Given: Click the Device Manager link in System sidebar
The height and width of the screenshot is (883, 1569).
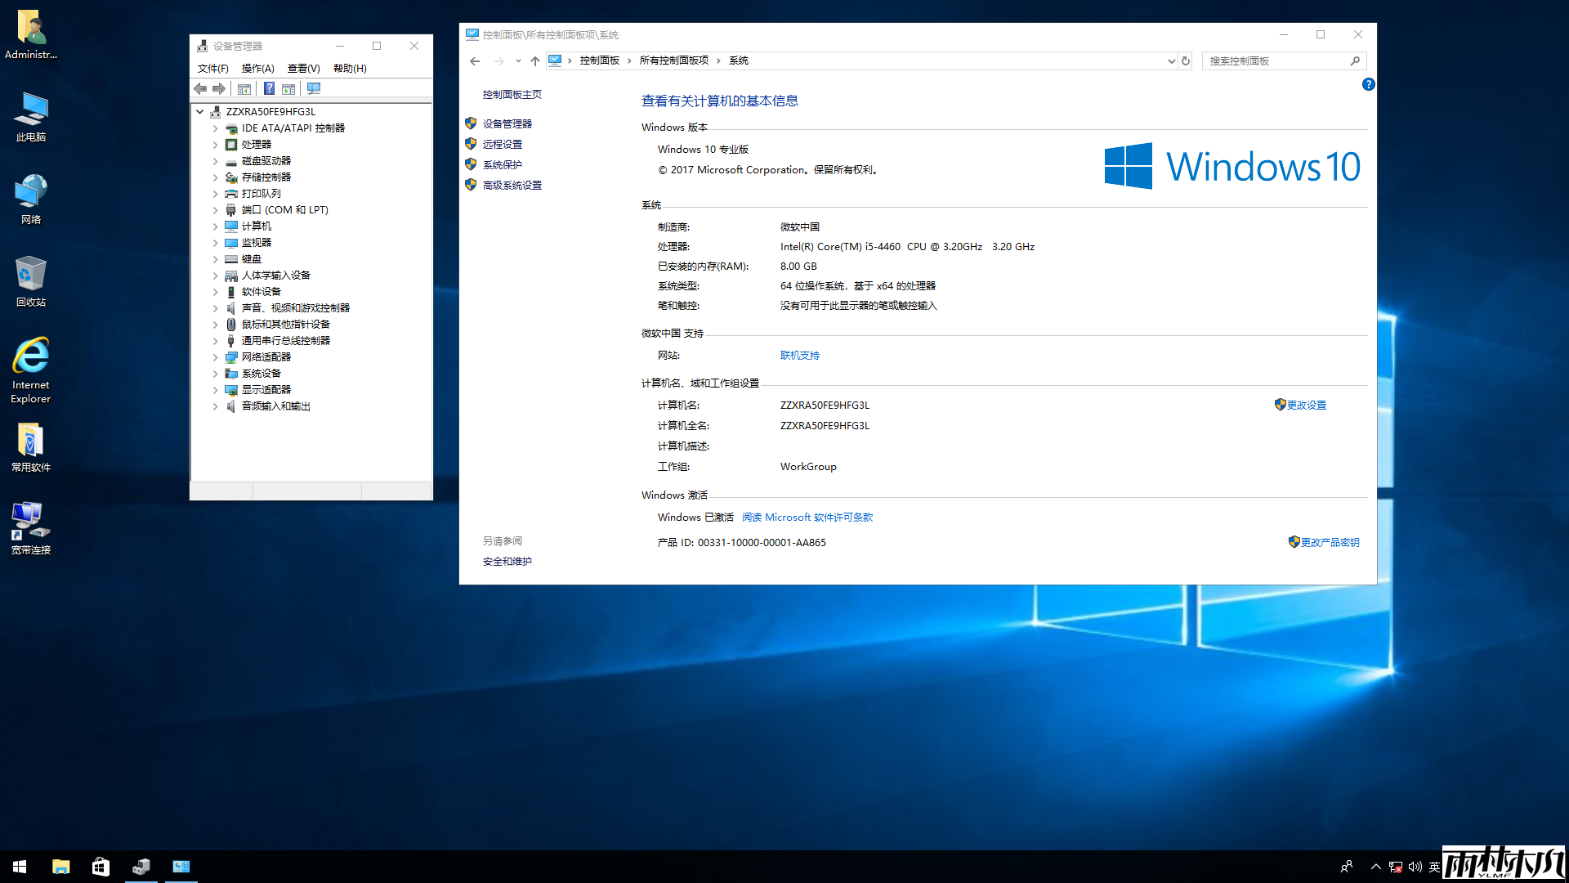Looking at the screenshot, I should (x=507, y=123).
